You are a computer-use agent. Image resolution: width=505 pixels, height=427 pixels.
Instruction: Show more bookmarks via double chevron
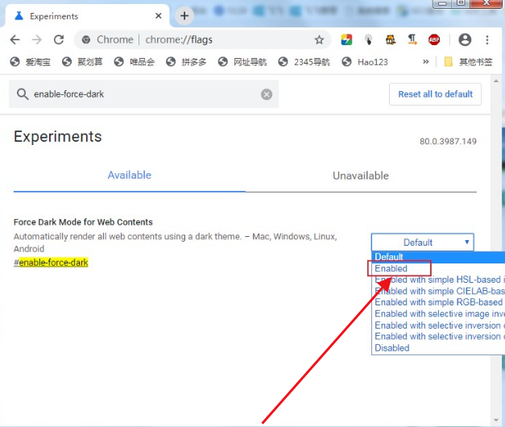click(425, 61)
